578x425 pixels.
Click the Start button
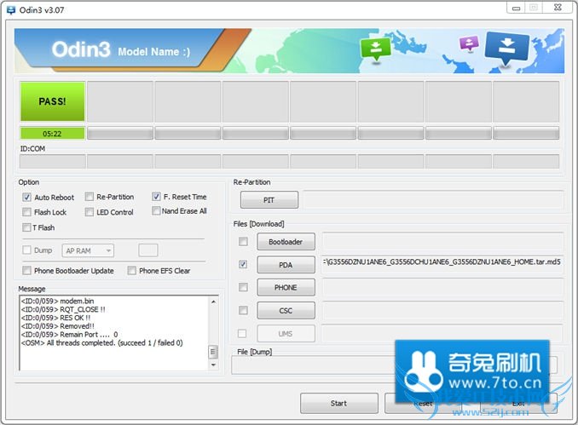[x=338, y=403]
